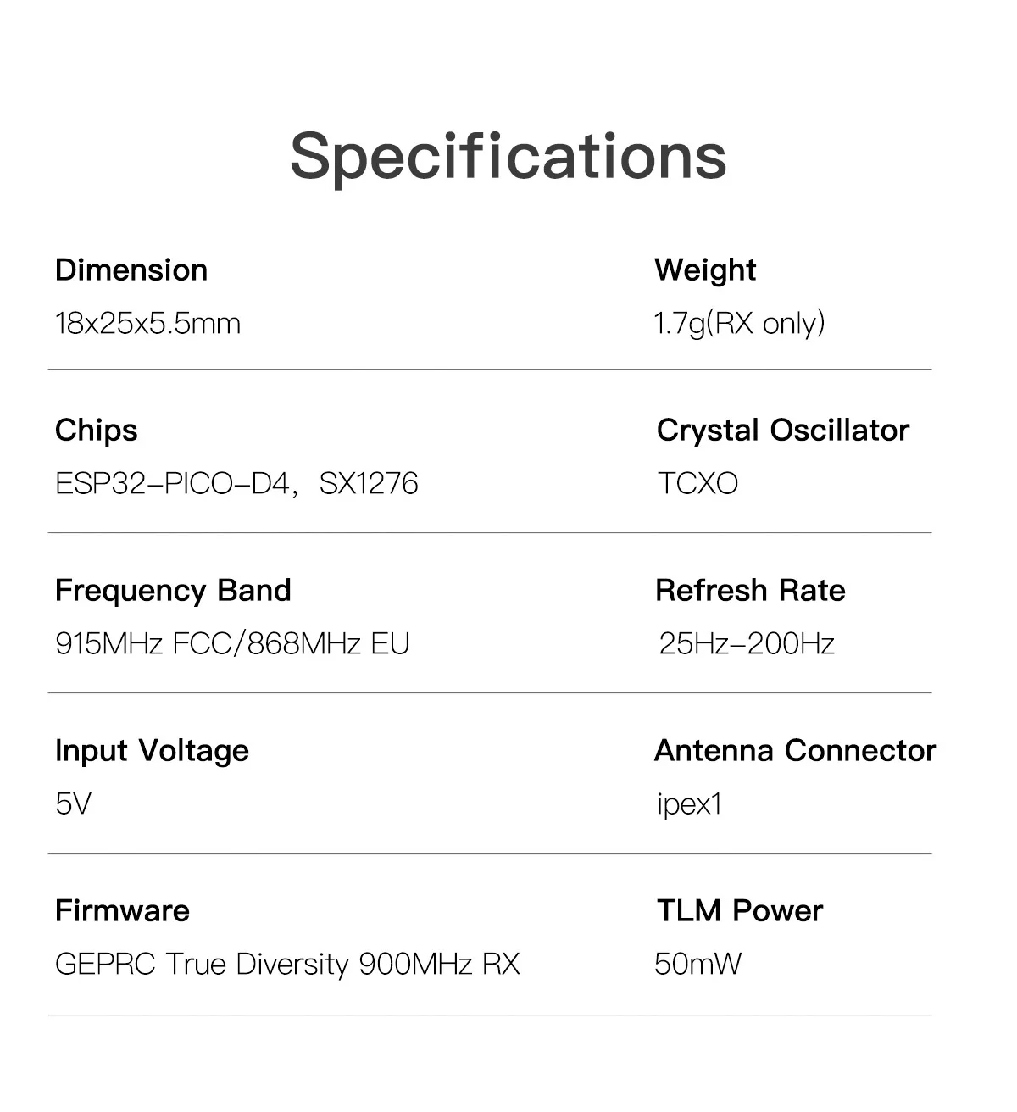
Task: Click the Crystal Oscillator label
Action: [x=782, y=431]
